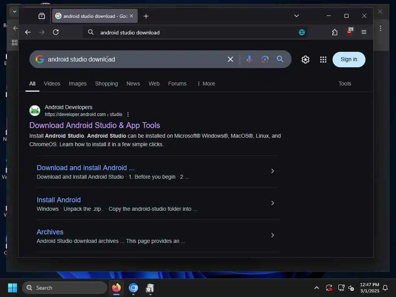Open the uBlock extension icon with badge 21
Viewport: 396px width, 297px height.
[350, 32]
